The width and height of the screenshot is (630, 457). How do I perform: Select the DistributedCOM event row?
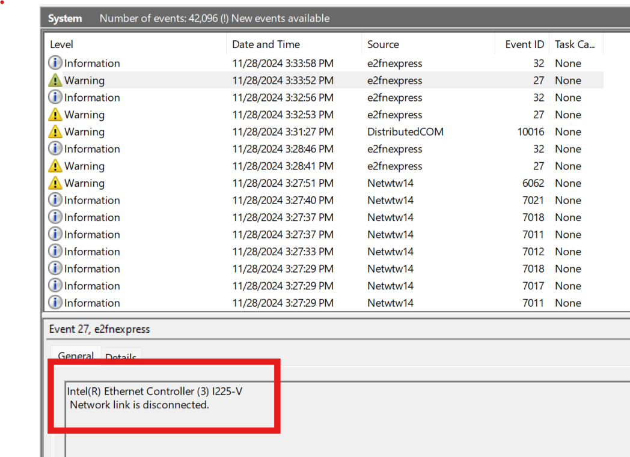click(x=240, y=132)
